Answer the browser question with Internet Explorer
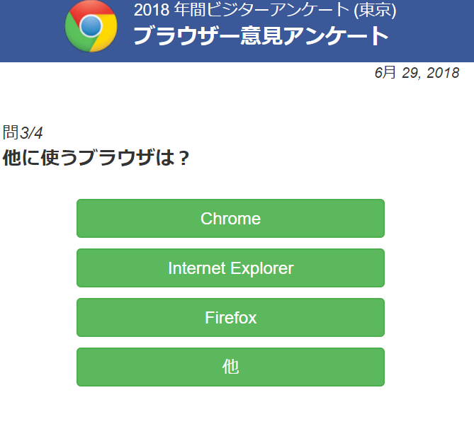 230,268
